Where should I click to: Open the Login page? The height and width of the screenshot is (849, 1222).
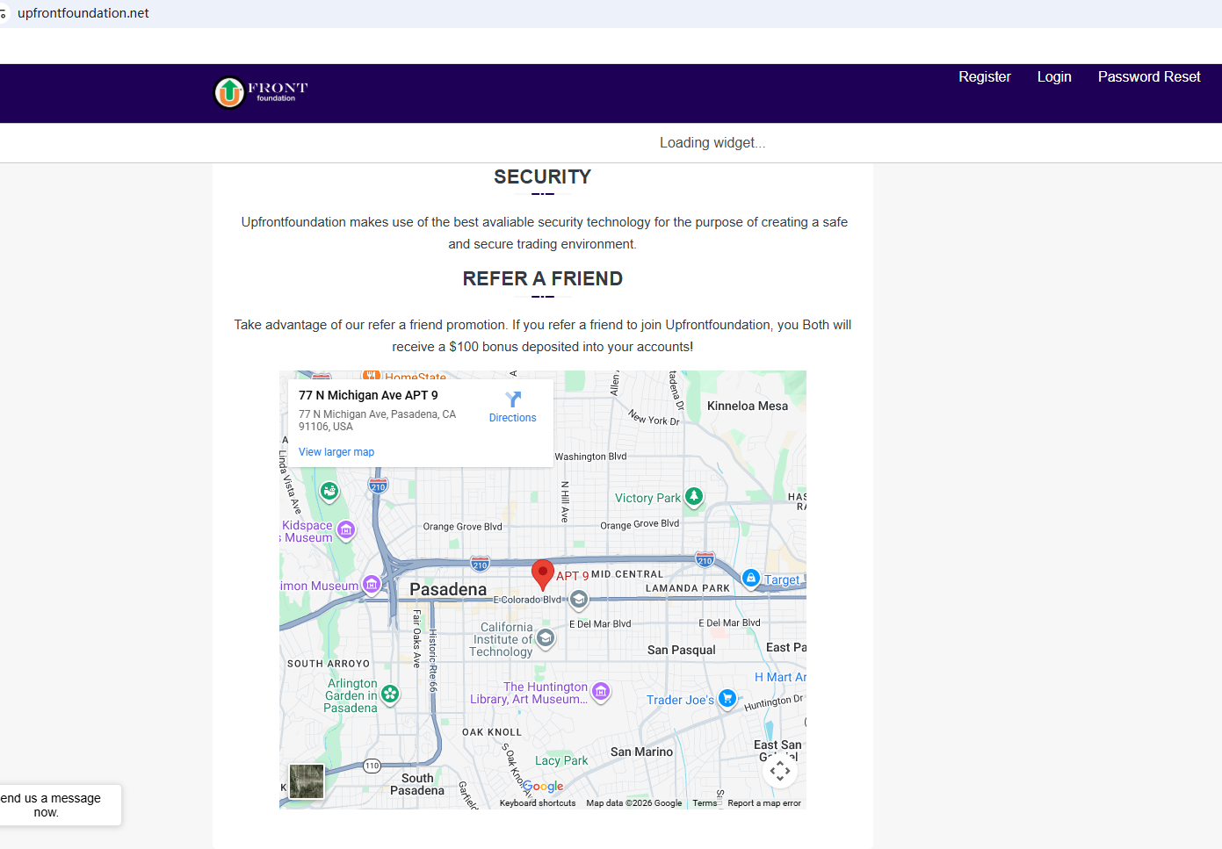pos(1053,77)
